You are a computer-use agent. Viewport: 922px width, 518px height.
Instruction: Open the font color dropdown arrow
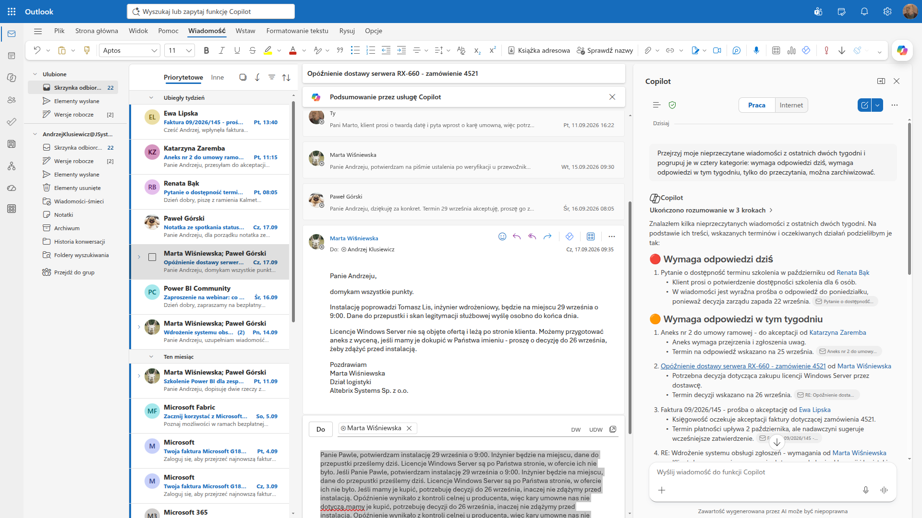[304, 50]
